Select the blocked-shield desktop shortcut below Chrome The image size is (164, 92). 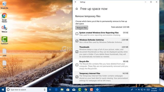4,29
